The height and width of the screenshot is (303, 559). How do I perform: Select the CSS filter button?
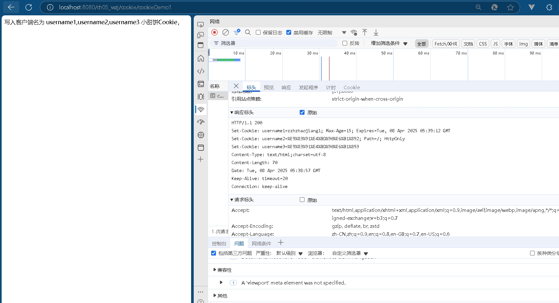[483, 44]
